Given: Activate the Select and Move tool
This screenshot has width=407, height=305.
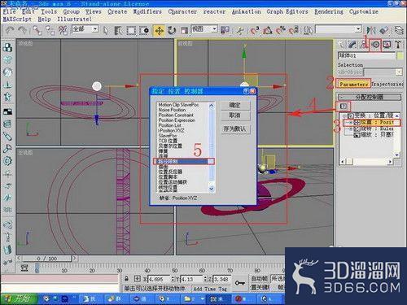Looking at the screenshot, I should [159, 30].
